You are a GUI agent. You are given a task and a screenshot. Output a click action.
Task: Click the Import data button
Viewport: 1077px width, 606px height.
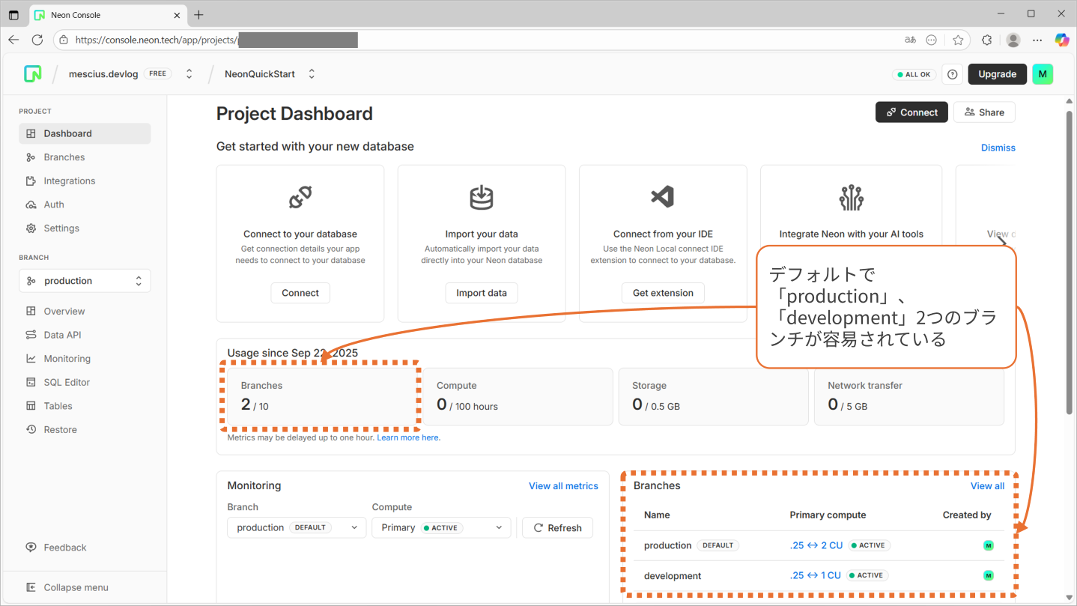click(x=481, y=293)
